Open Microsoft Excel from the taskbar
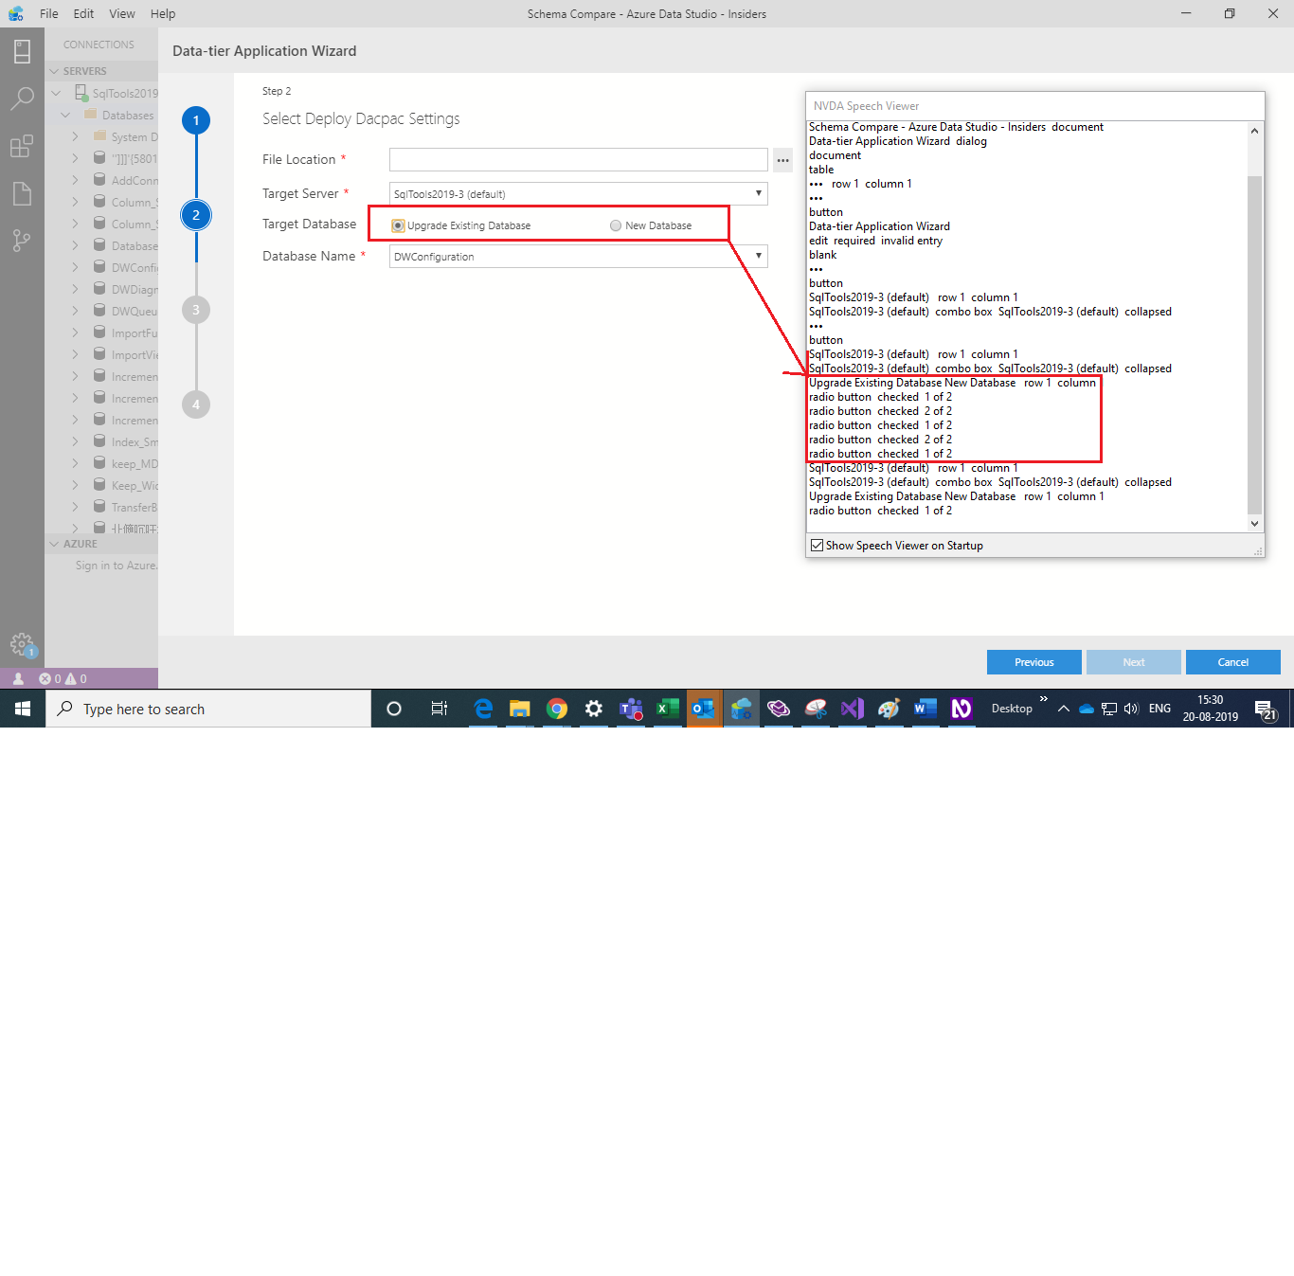 [x=667, y=708]
